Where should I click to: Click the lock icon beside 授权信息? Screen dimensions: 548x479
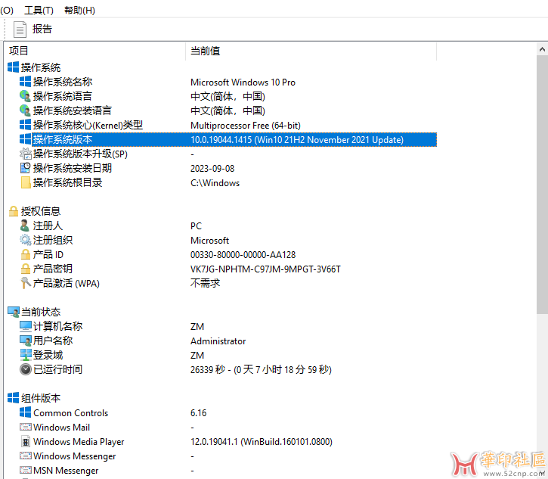14,211
